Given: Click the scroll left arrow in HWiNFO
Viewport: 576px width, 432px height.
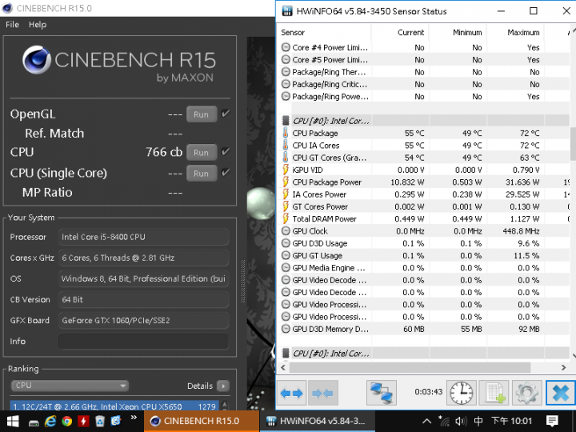Looking at the screenshot, I should pyautogui.click(x=283, y=367).
